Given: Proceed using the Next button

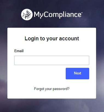Looking at the screenshot, I should click(77, 74).
